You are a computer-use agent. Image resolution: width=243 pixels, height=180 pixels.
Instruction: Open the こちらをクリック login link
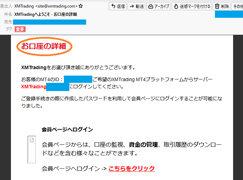coord(132,168)
